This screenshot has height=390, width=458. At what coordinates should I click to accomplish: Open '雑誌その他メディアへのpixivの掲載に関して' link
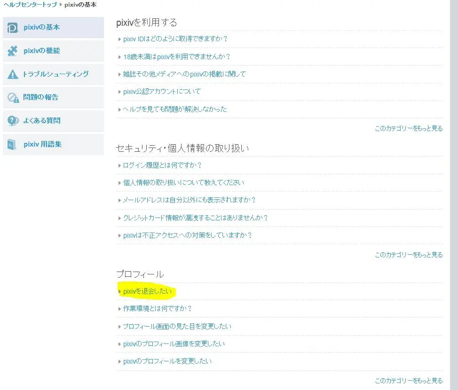(x=184, y=74)
